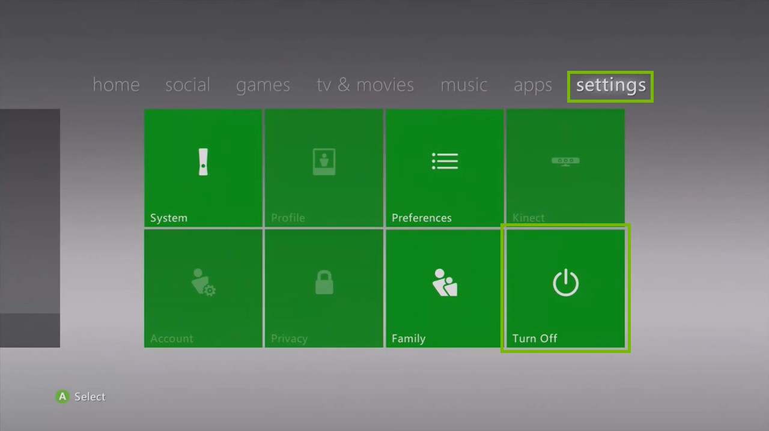Switch to the music tab
The height and width of the screenshot is (431, 769).
463,85
